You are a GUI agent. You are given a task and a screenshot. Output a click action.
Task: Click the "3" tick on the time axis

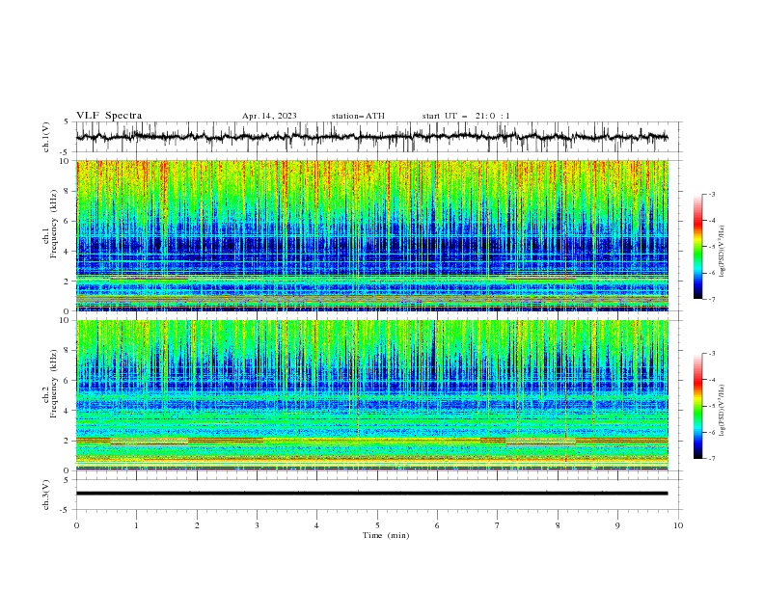[x=257, y=525]
